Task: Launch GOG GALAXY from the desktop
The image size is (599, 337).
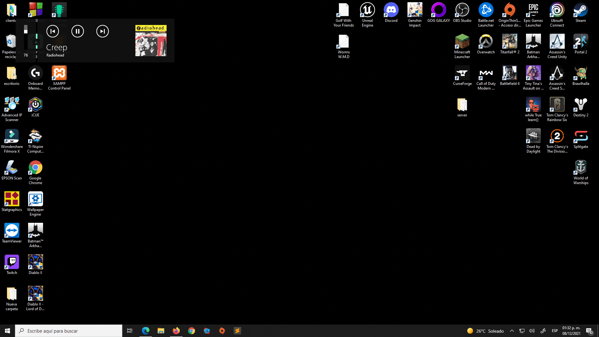Action: coord(439,12)
